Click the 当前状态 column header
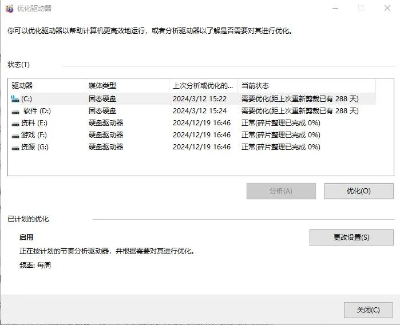400x325 pixels. tap(306, 86)
